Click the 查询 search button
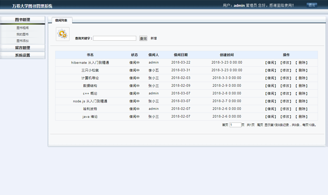 [x=143, y=38]
